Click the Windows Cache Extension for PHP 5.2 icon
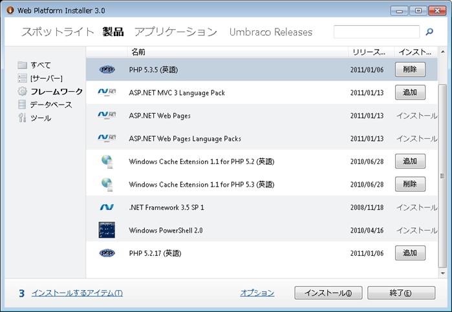Viewport: 452px width, 312px height. tap(107, 161)
